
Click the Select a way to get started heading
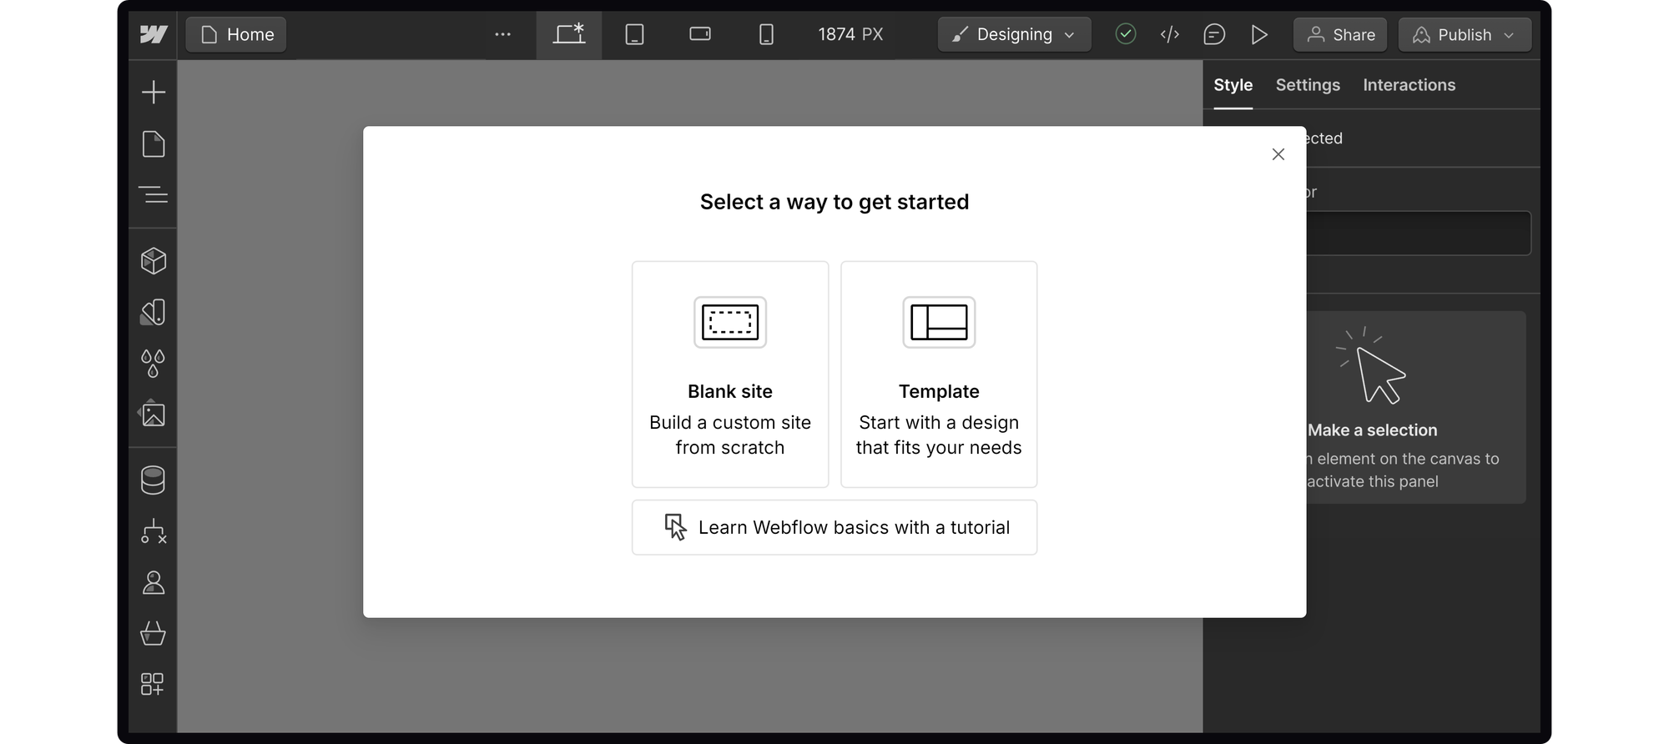coord(834,202)
